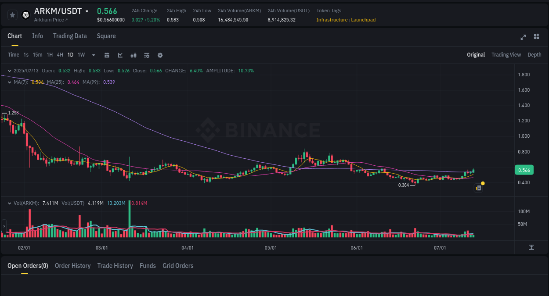This screenshot has height=296, width=549.
Task: Click the small order panel icon on chart
Action: click(478, 188)
